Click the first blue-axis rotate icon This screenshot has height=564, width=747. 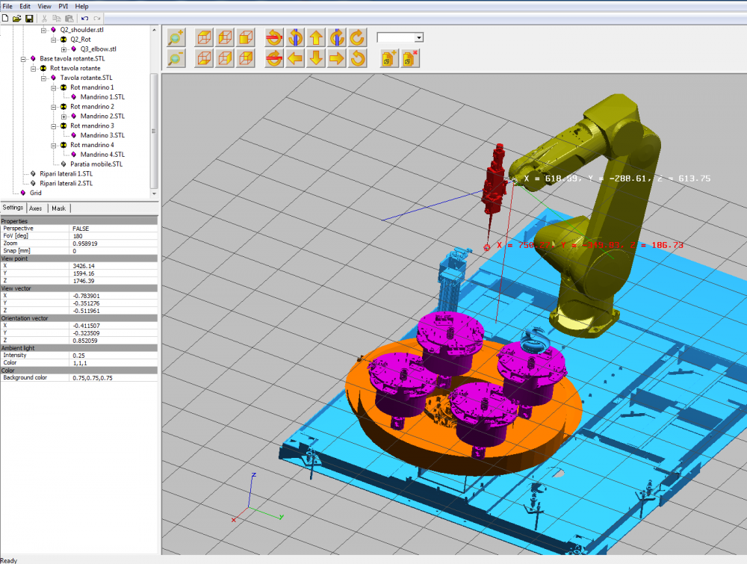click(x=295, y=37)
